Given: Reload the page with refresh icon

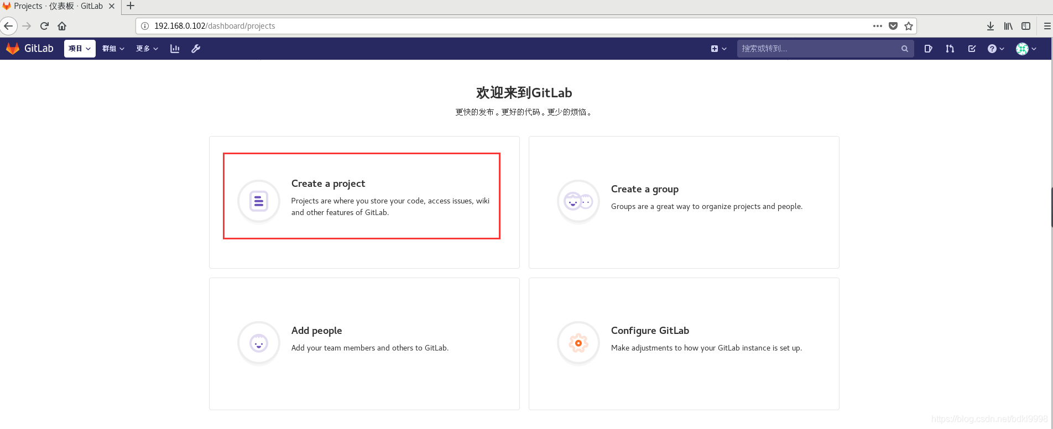Looking at the screenshot, I should [45, 26].
